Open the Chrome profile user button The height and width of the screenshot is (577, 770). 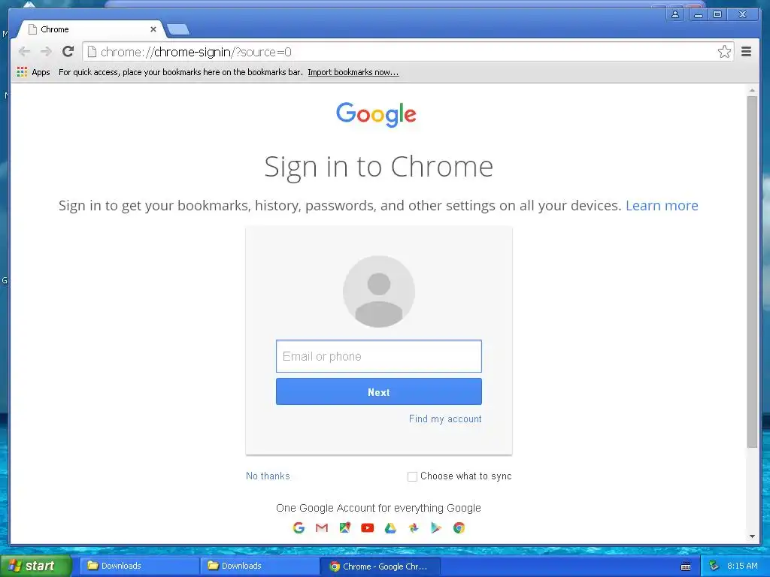coord(675,14)
